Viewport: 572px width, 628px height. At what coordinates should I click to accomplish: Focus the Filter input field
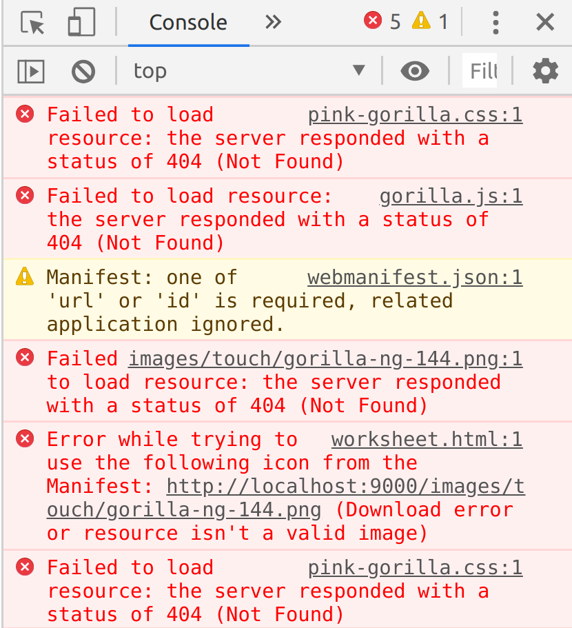pyautogui.click(x=480, y=70)
